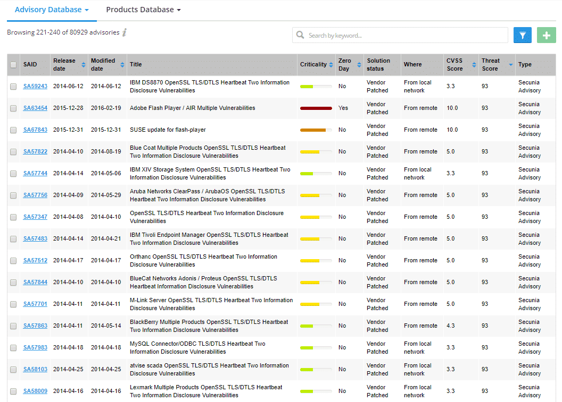The image size is (562, 402).
Task: Click the Search by keyword field
Action: click(x=404, y=36)
